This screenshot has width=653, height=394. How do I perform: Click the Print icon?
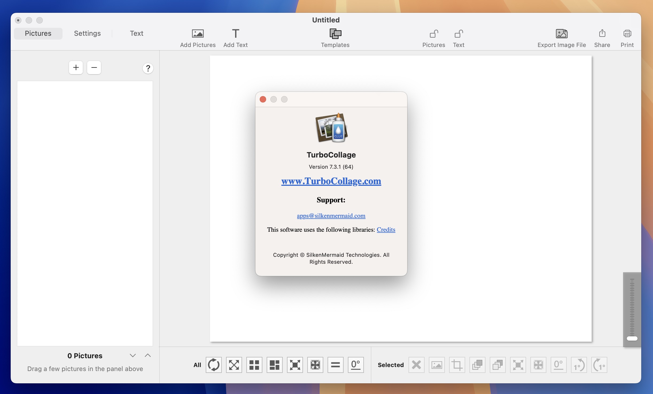[627, 34]
